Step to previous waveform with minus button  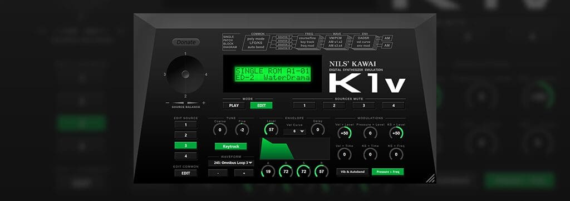pos(218,173)
